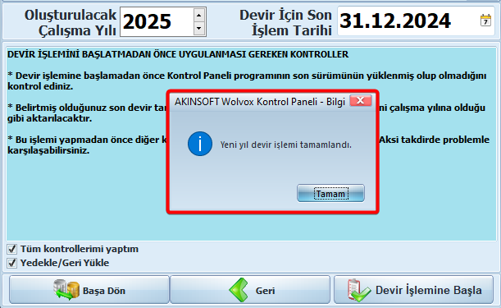
Task: Click the Devir İşlemine Başla button
Action: pyautogui.click(x=414, y=290)
